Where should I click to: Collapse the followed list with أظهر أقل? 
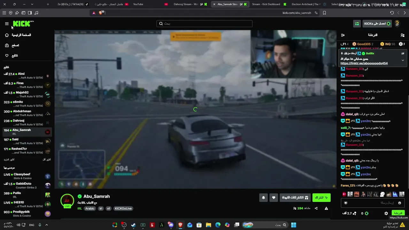pyautogui.click(x=47, y=159)
